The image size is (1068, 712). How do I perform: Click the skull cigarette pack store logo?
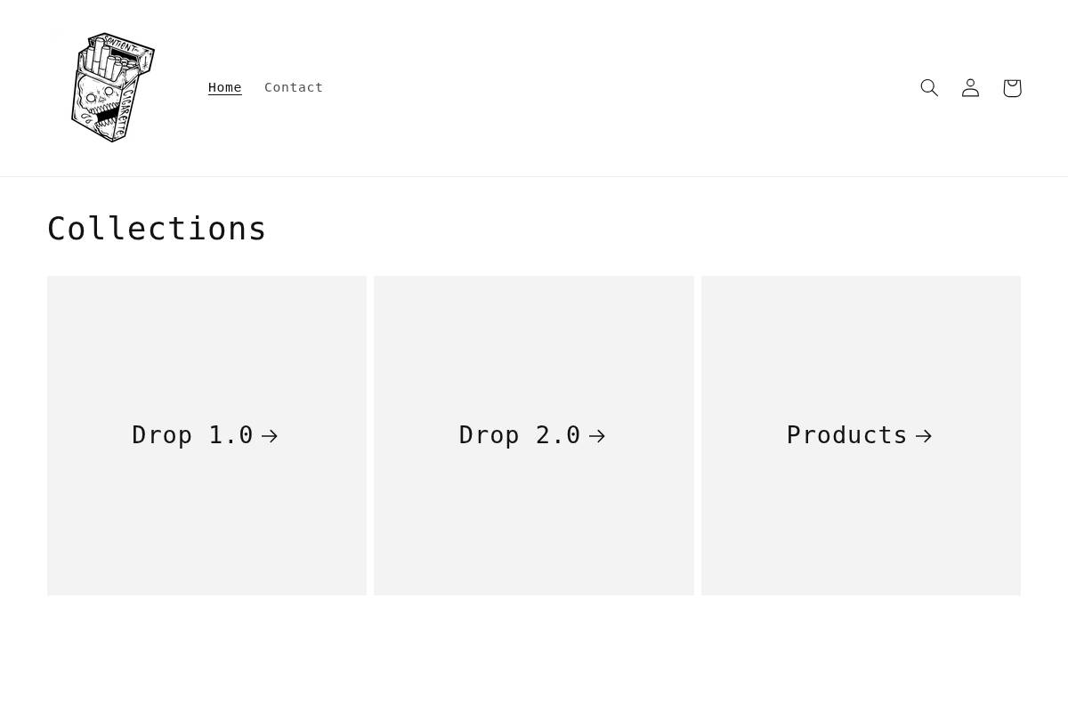pyautogui.click(x=111, y=87)
